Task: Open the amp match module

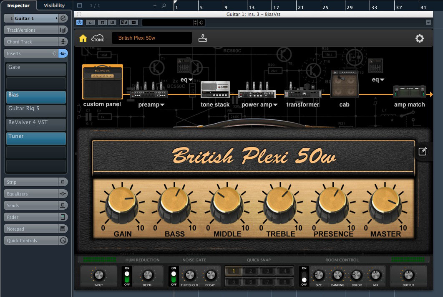Action: (409, 92)
